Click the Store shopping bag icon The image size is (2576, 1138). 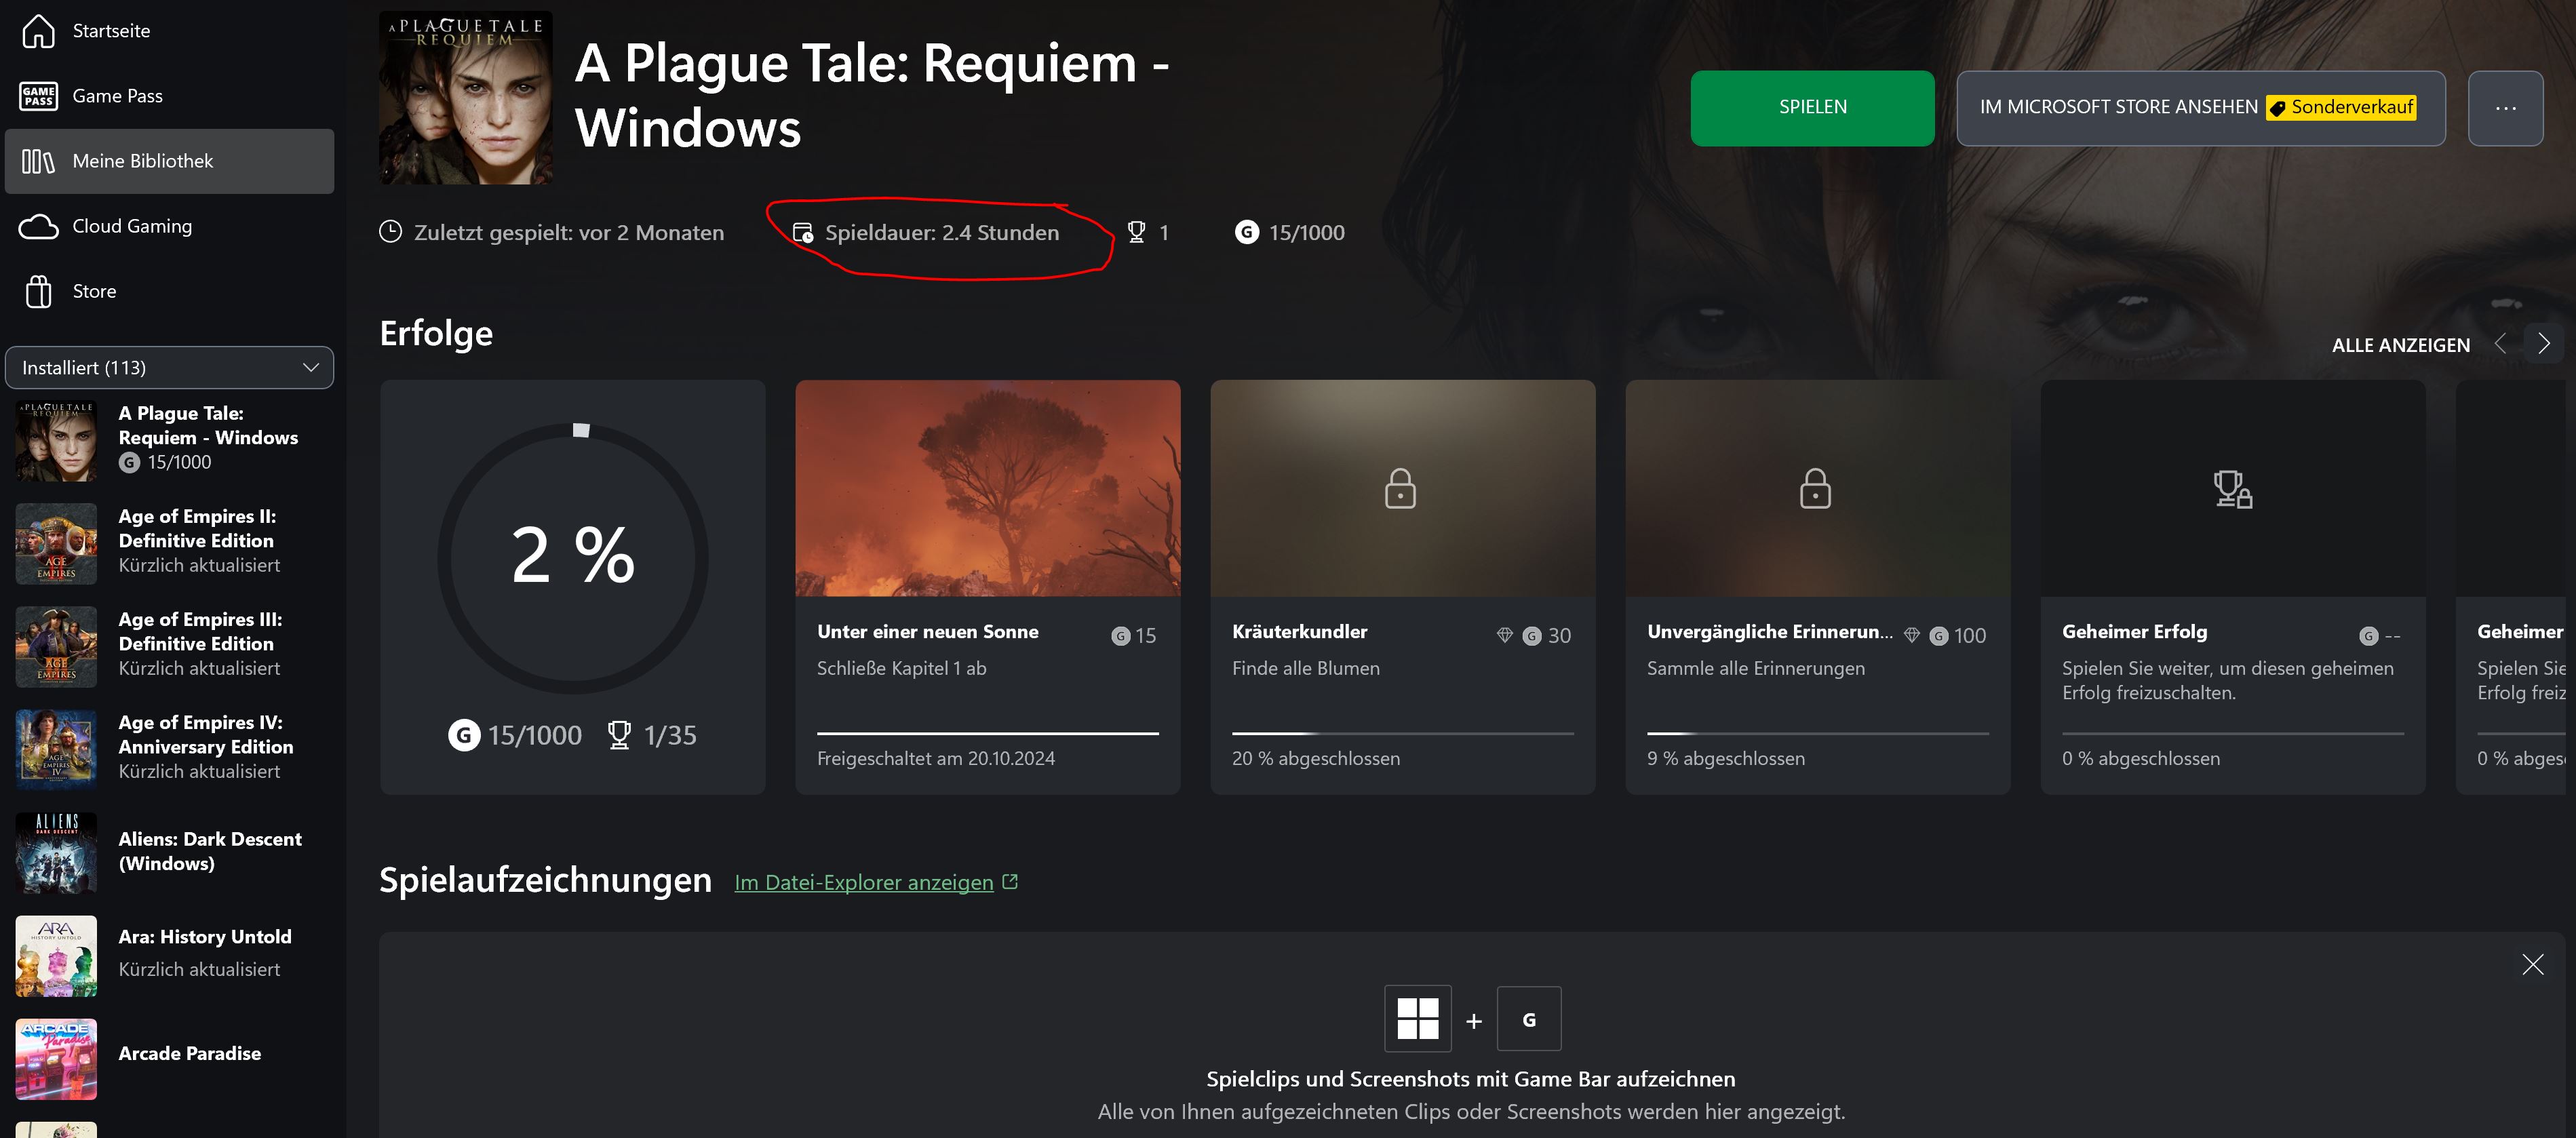(x=38, y=291)
